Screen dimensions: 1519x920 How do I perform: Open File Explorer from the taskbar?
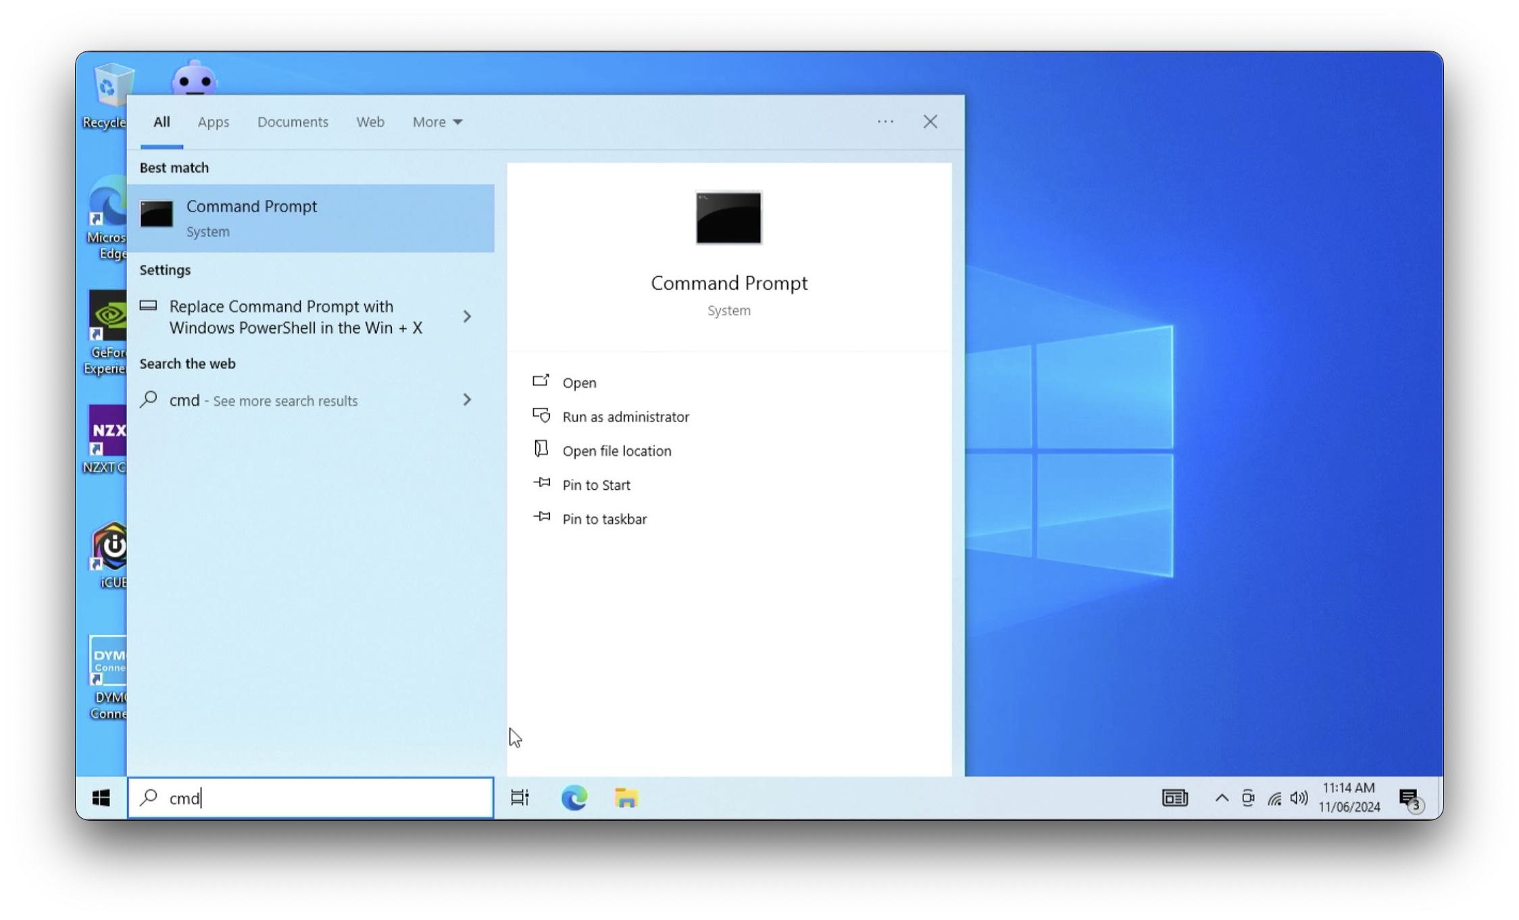pos(626,798)
